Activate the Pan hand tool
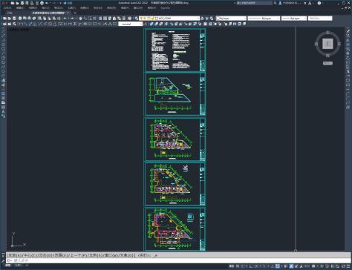 (x=80, y=19)
